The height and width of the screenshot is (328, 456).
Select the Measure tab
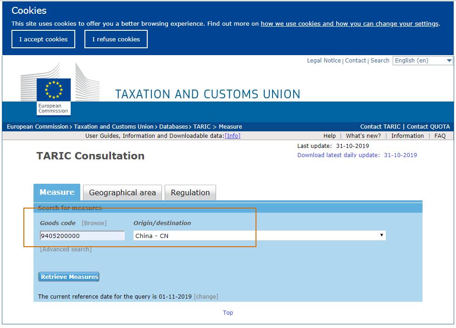[57, 192]
